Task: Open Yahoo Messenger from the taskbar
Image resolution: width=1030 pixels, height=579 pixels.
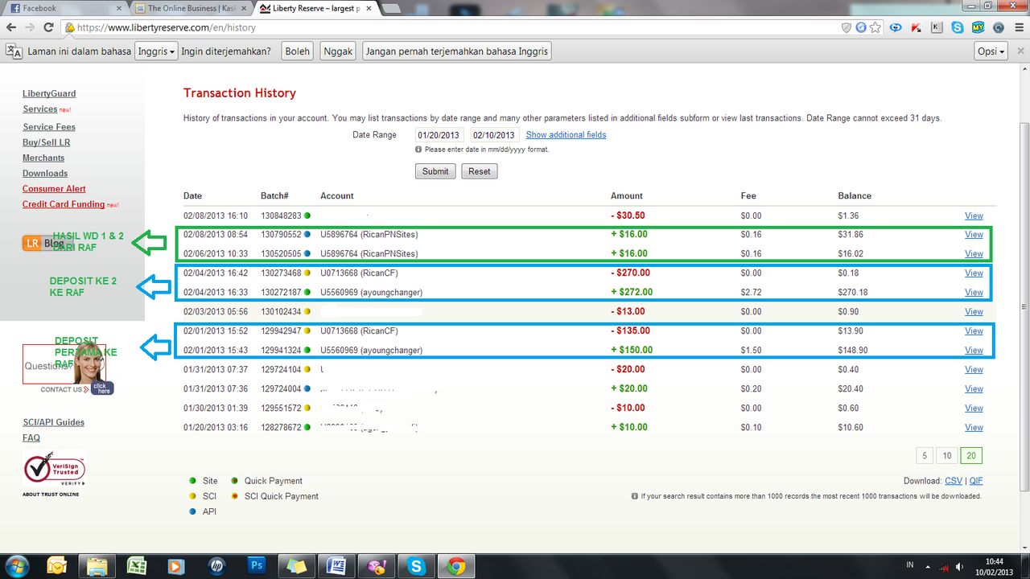Action: (376, 565)
